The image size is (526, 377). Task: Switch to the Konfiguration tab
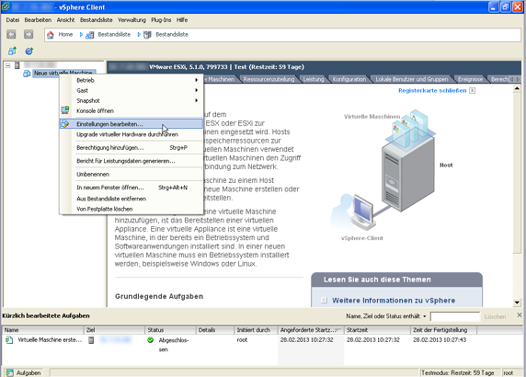pyautogui.click(x=349, y=79)
